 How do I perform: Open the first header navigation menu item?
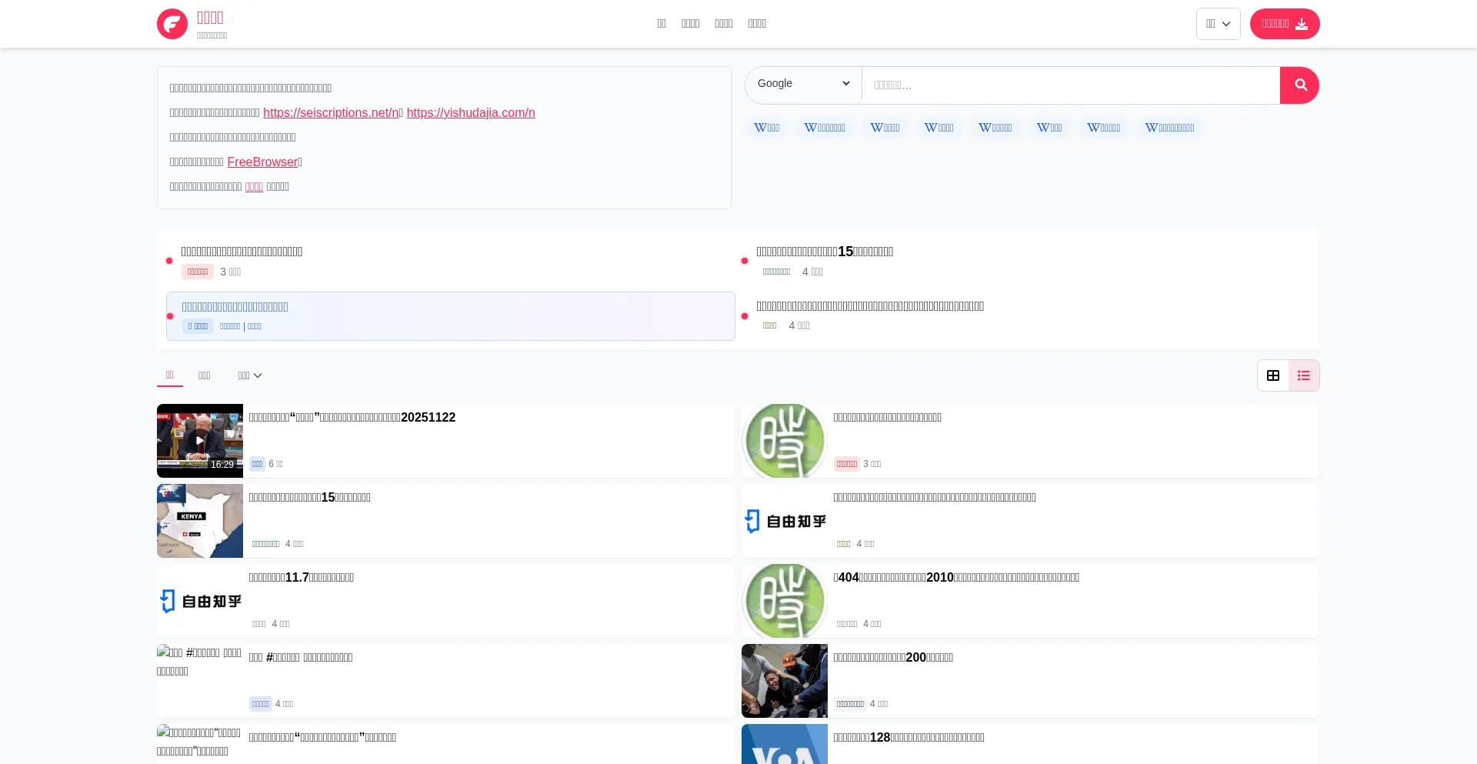coord(661,24)
